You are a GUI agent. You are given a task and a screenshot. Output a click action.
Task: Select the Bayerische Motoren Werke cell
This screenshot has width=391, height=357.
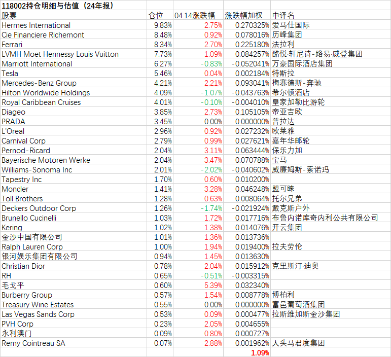(74, 160)
